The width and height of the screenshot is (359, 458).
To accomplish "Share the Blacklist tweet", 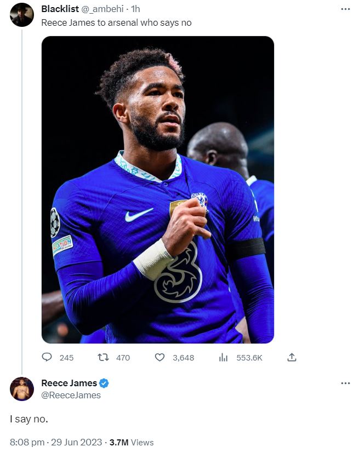I will tap(292, 358).
